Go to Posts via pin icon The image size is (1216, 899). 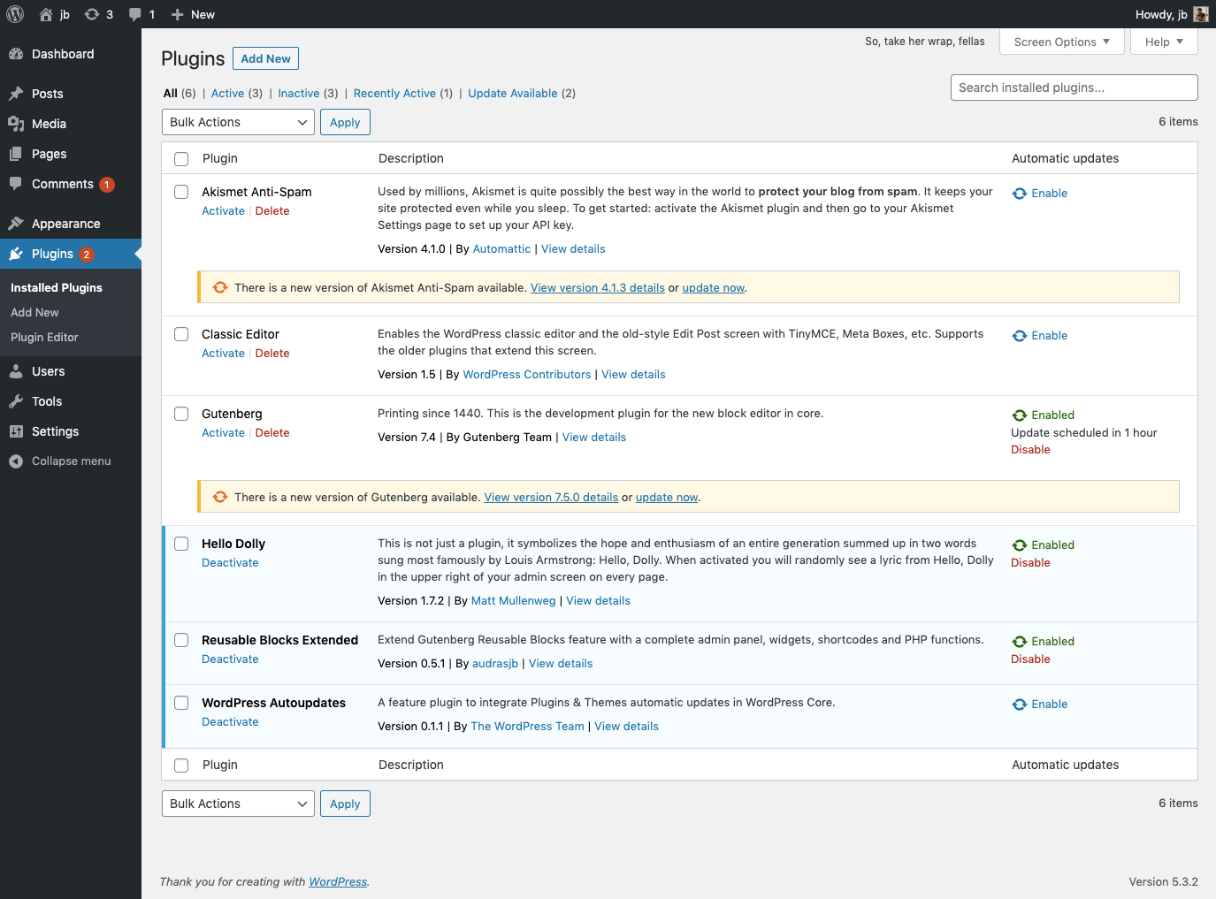click(16, 94)
